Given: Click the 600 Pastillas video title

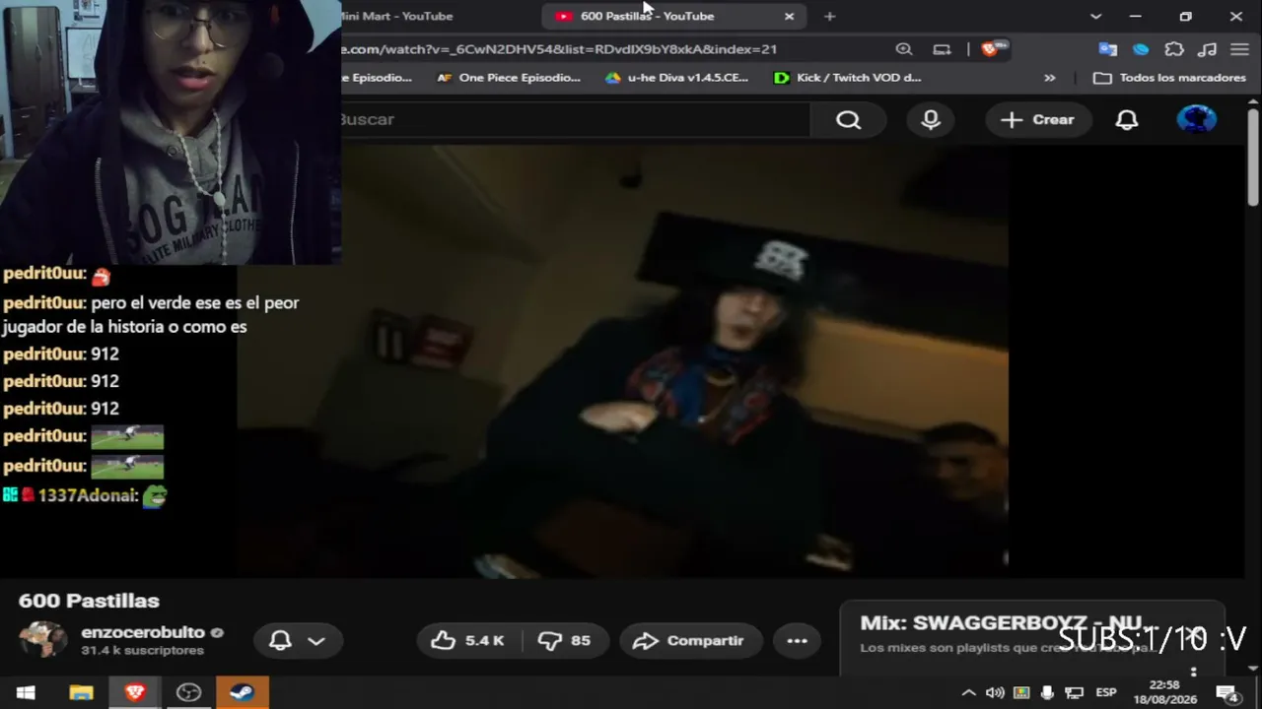Looking at the screenshot, I should (89, 601).
